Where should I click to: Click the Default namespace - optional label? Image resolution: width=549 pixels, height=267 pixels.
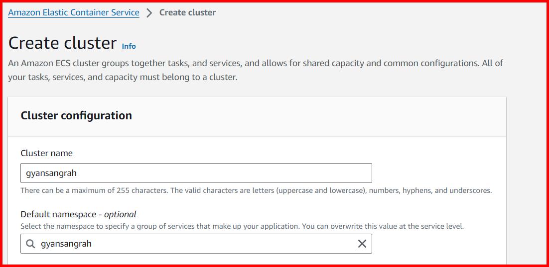coord(78,214)
